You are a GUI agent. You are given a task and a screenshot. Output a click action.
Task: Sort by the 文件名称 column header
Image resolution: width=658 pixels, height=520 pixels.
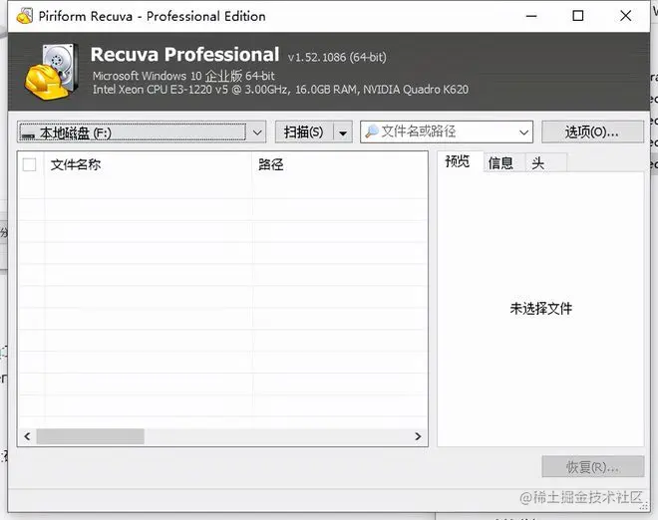(x=148, y=164)
